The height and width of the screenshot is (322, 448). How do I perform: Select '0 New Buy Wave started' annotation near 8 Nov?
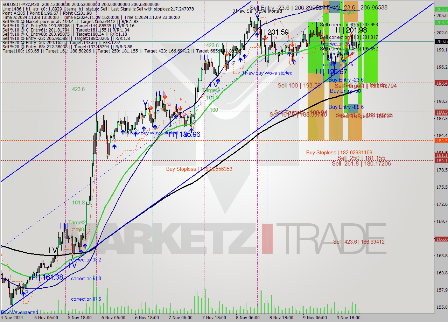(x=267, y=73)
